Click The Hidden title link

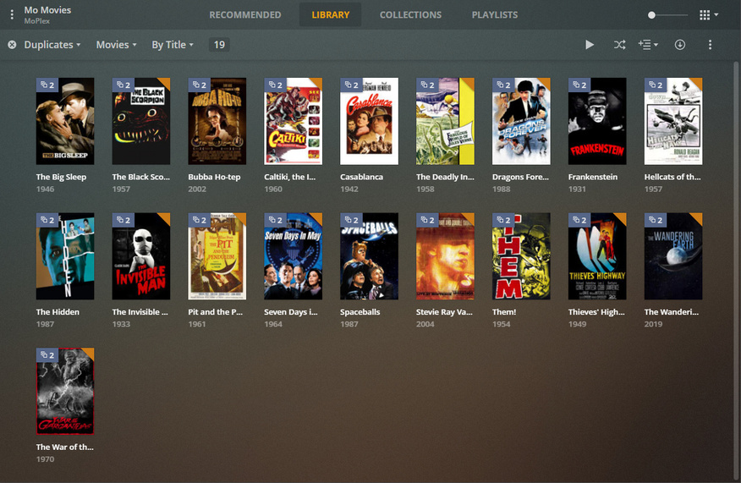58,312
